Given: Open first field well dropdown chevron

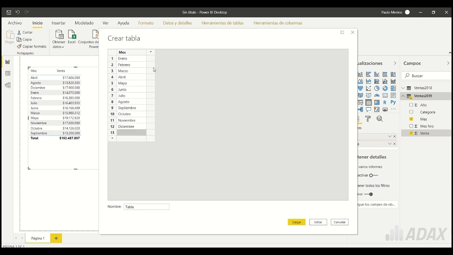Looking at the screenshot, I should tap(390, 136).
